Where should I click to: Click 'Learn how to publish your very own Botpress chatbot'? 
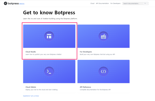tap(43, 54)
